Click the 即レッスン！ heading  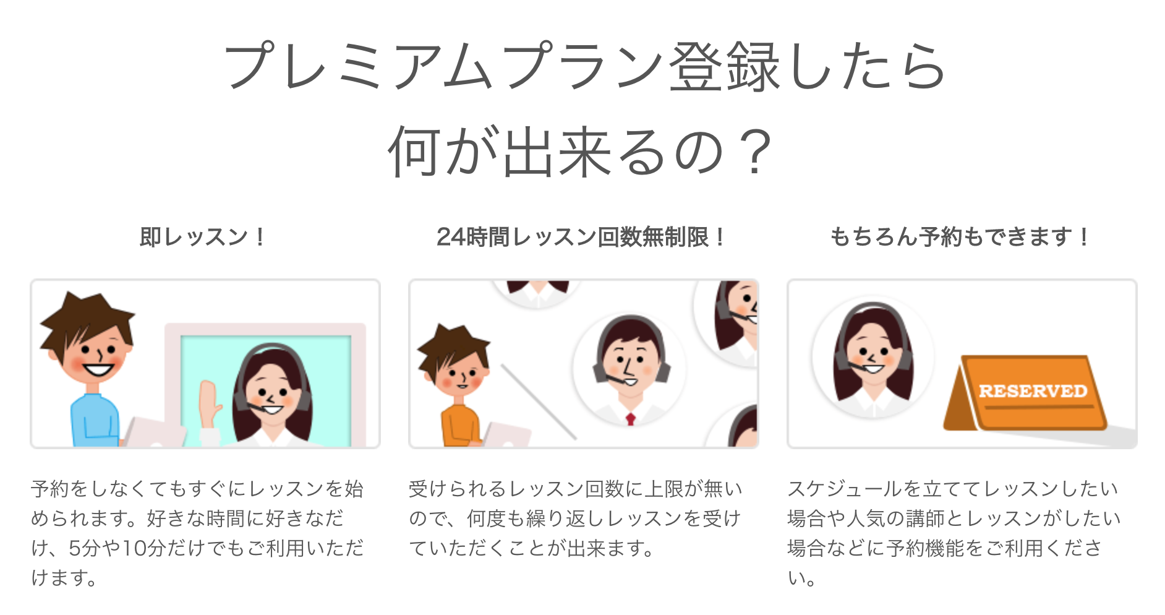[203, 237]
